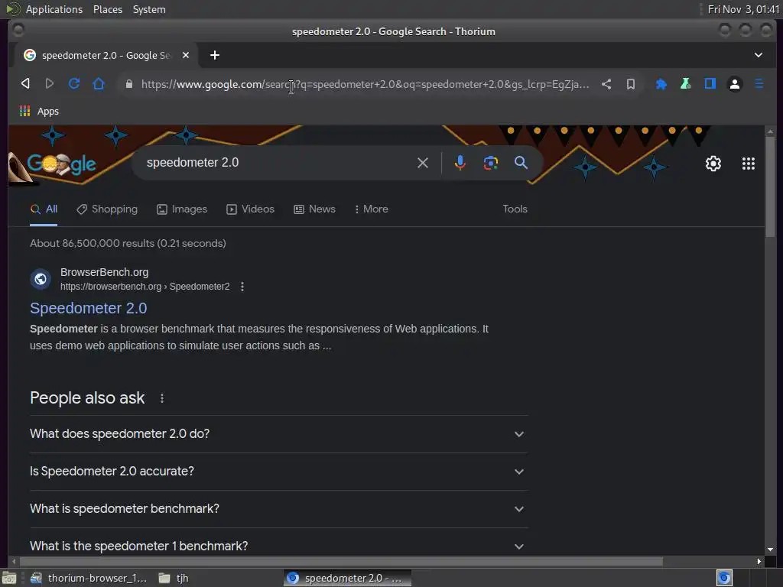Open the More search filters dropdown

click(371, 209)
